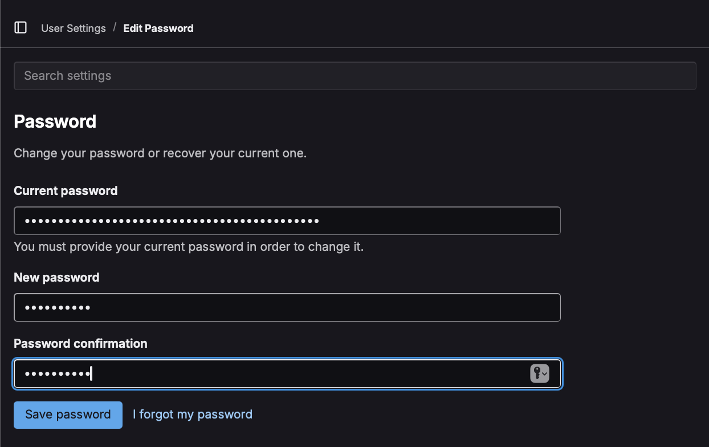The height and width of the screenshot is (447, 709).
Task: Click the masked dots in New password
Action: pos(58,308)
